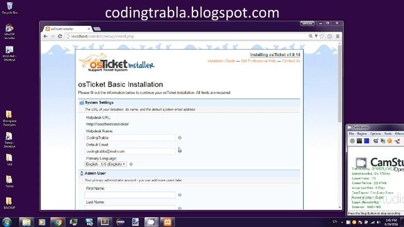404x227 pixels.
Task: Click the orange sun icon in CamStudio
Action: (x=390, y=141)
